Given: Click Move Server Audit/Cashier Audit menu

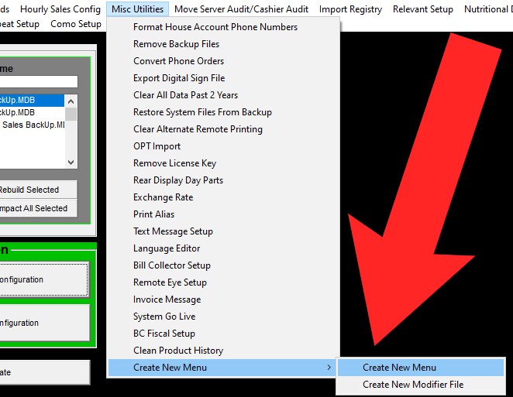Looking at the screenshot, I should [x=241, y=9].
